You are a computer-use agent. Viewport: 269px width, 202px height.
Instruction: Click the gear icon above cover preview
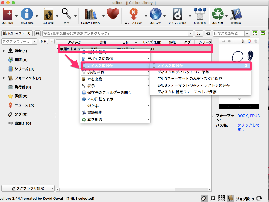pyautogui.click(x=229, y=41)
